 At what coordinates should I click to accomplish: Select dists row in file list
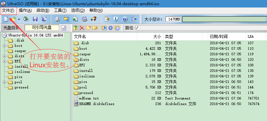click(x=168, y=60)
